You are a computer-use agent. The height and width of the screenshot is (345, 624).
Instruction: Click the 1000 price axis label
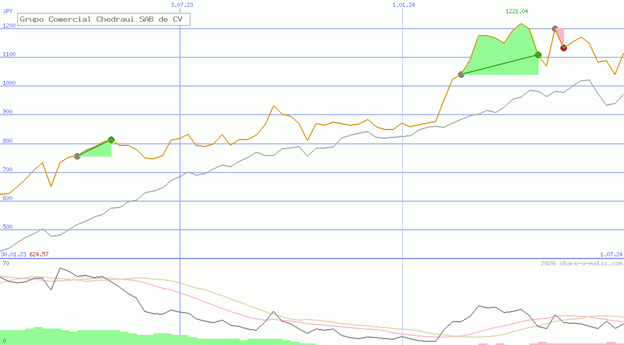click(x=9, y=83)
